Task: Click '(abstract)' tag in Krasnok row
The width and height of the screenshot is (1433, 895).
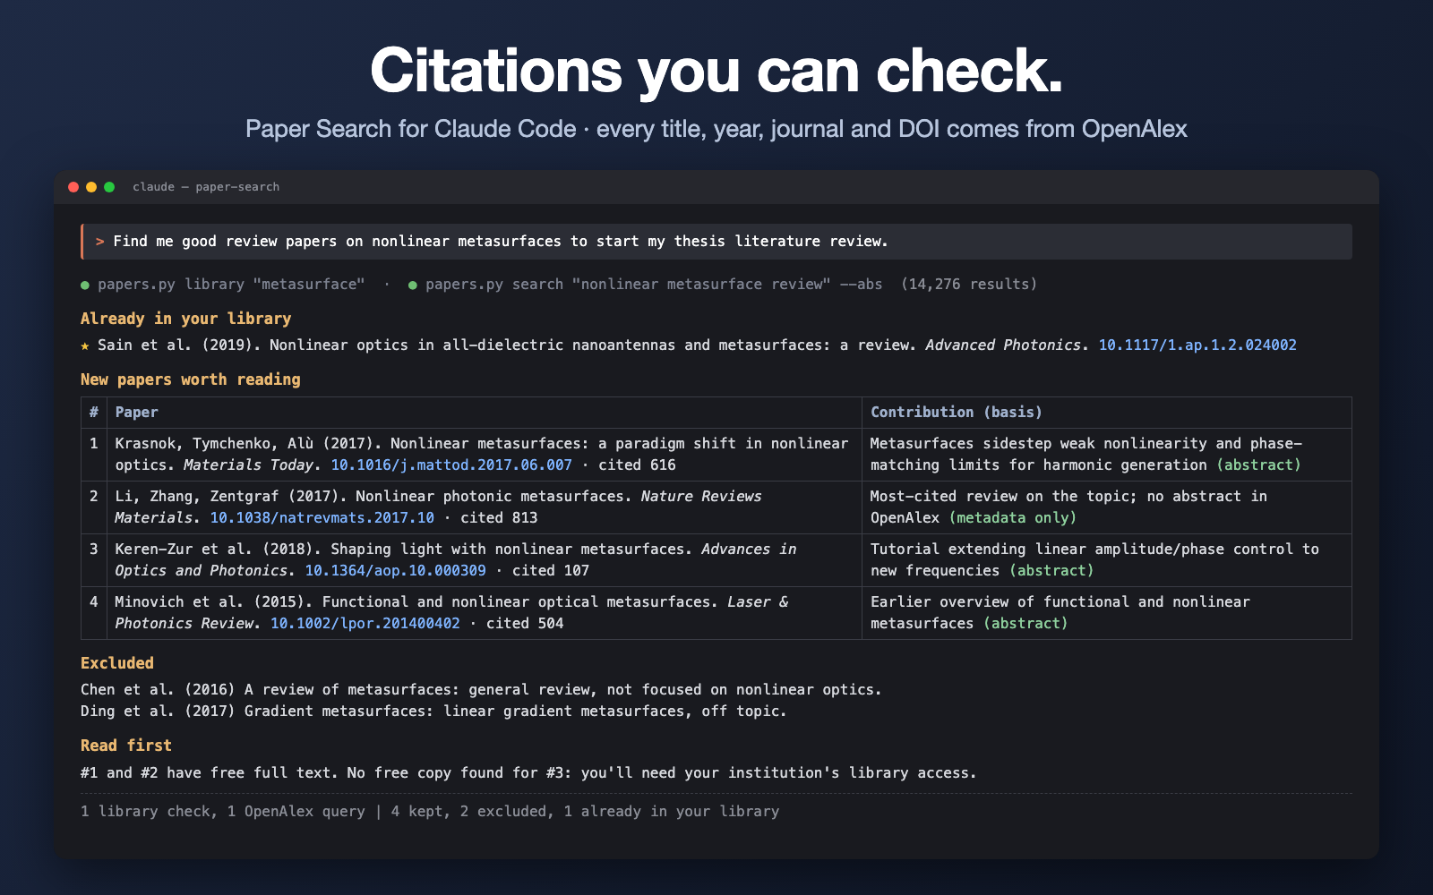Action: (x=1258, y=465)
